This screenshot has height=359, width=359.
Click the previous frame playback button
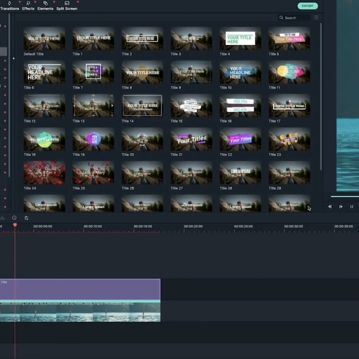click(330, 207)
